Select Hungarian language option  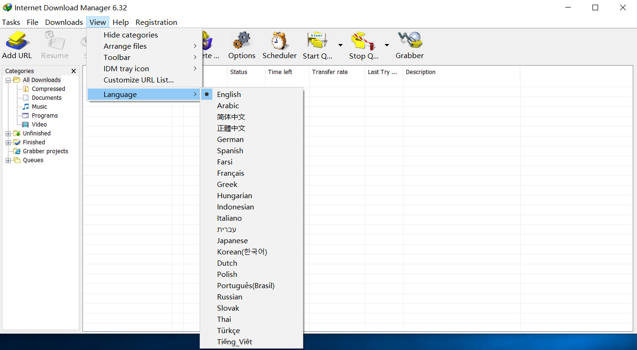pyautogui.click(x=252, y=195)
